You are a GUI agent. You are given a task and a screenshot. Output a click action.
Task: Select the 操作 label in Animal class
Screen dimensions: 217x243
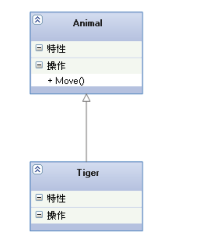point(56,66)
